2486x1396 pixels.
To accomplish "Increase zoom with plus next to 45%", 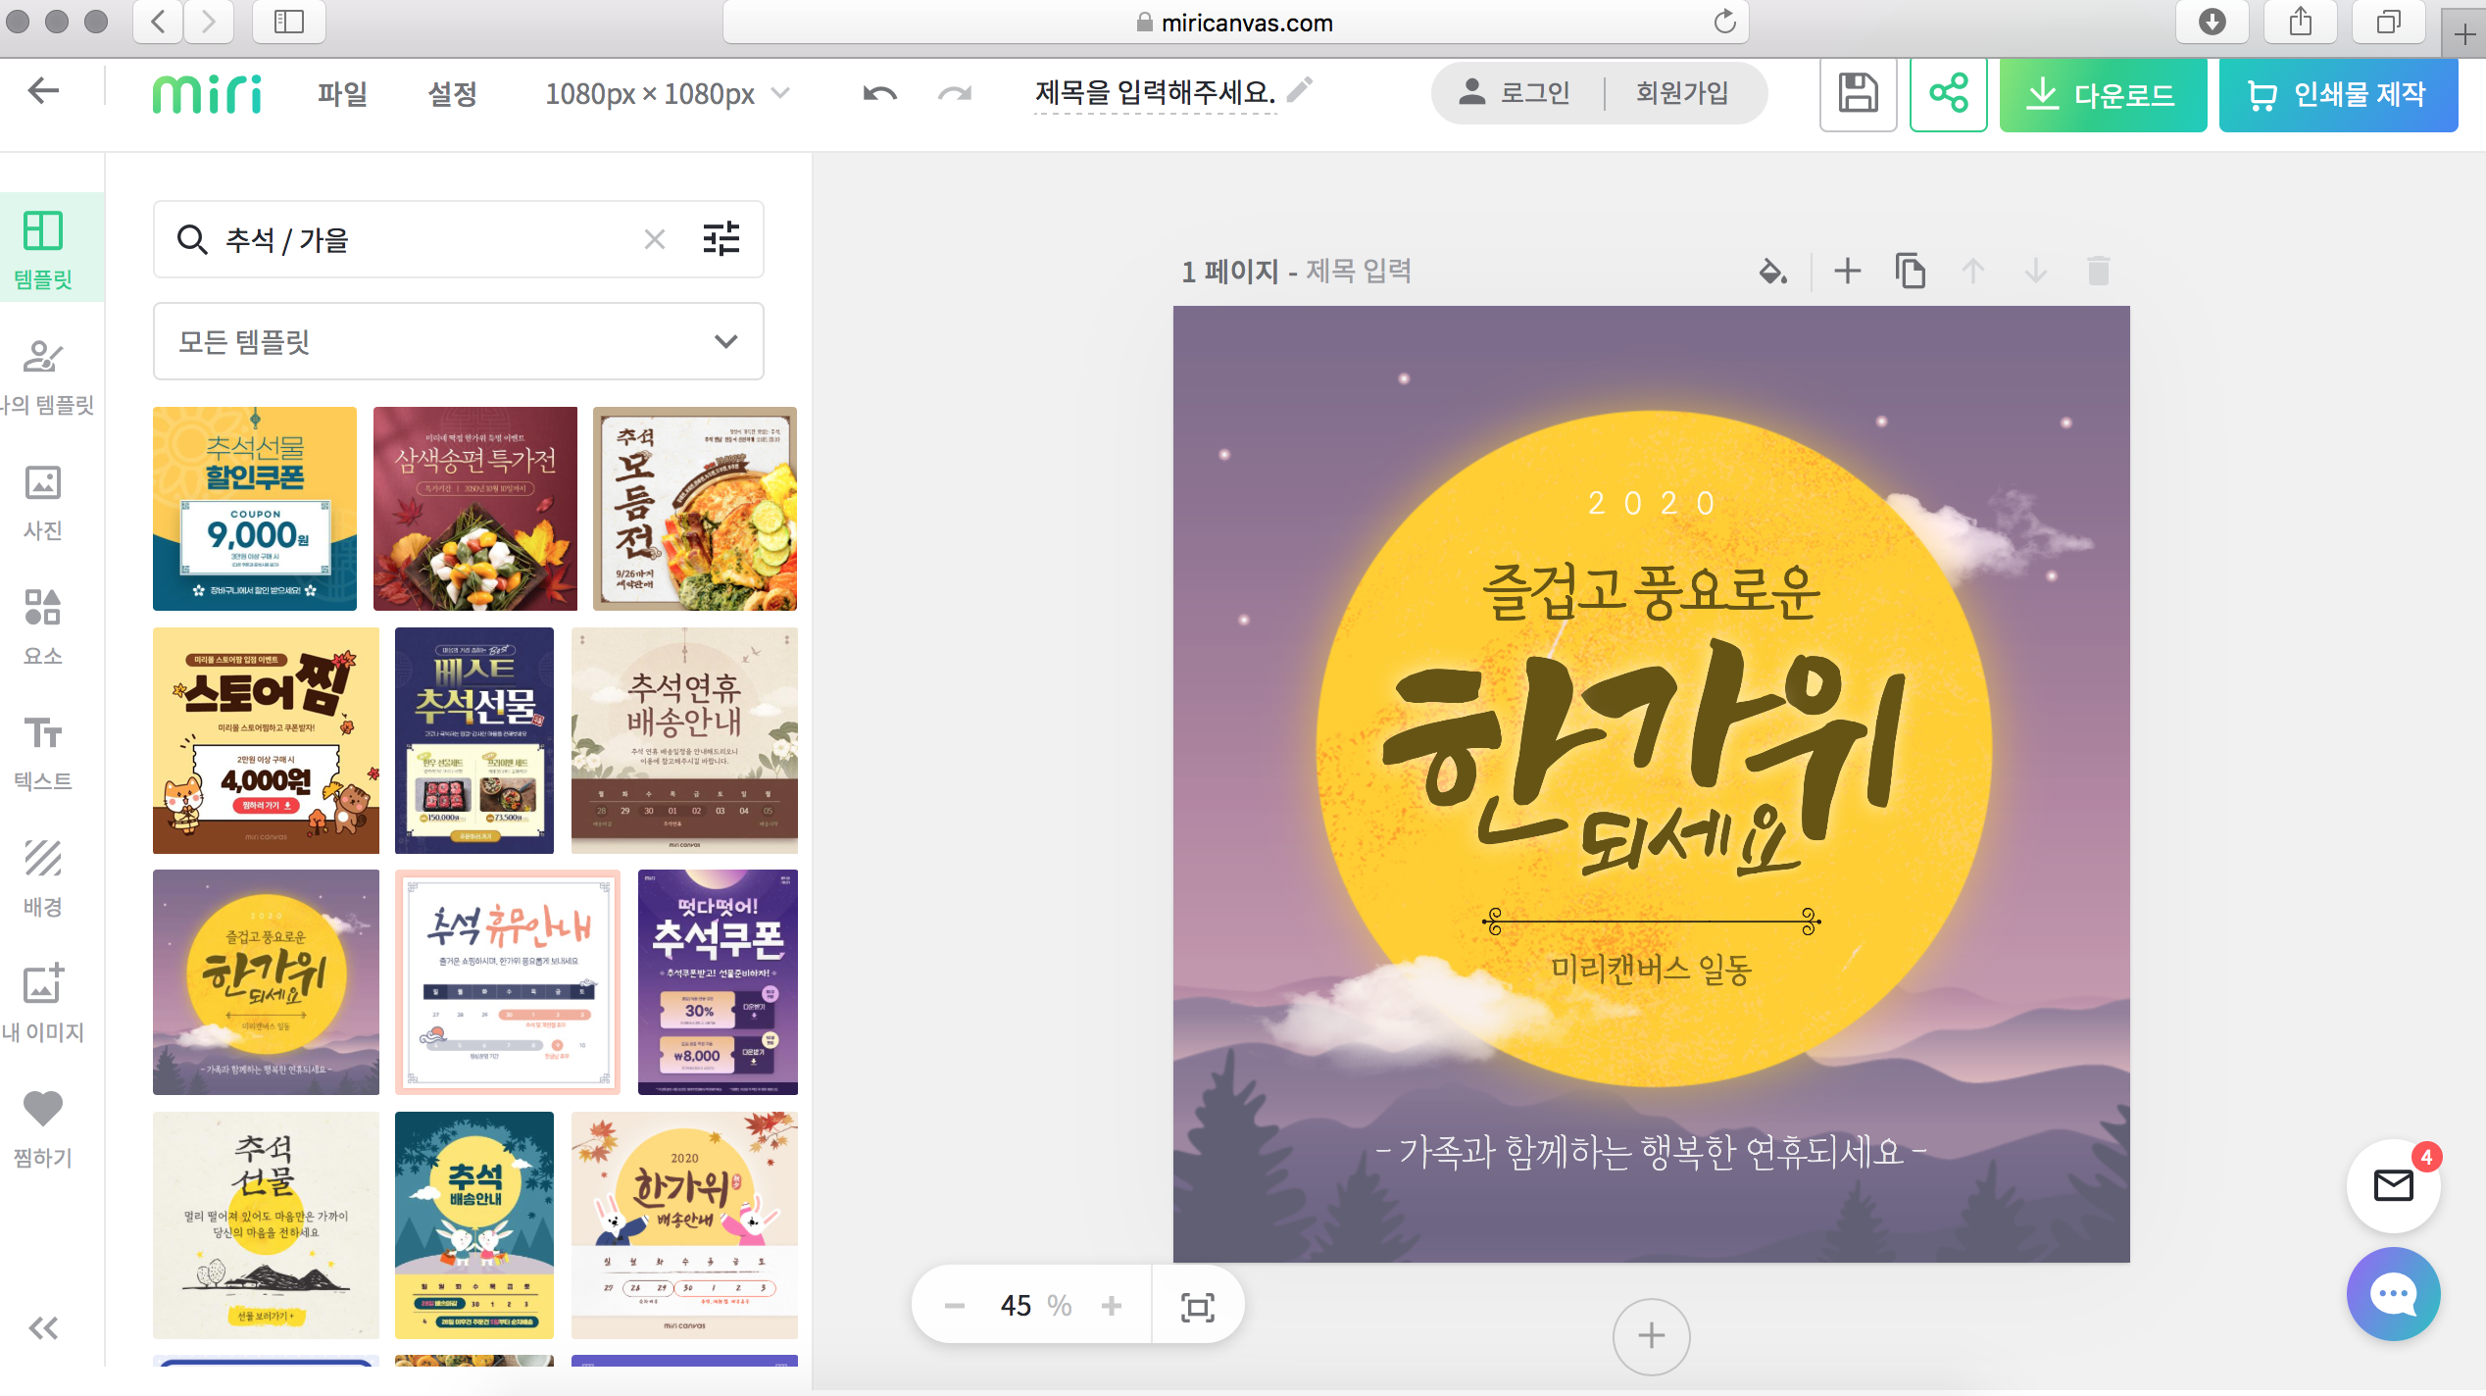I will [1112, 1306].
